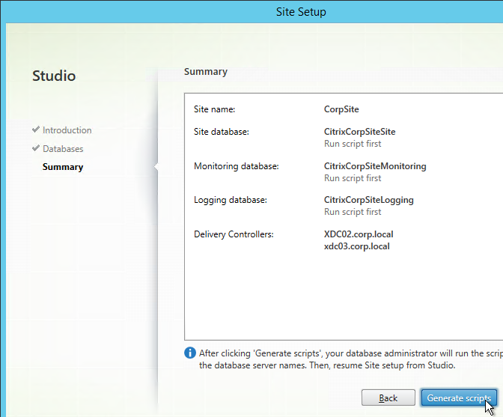Click the blue information icon

pyautogui.click(x=190, y=353)
